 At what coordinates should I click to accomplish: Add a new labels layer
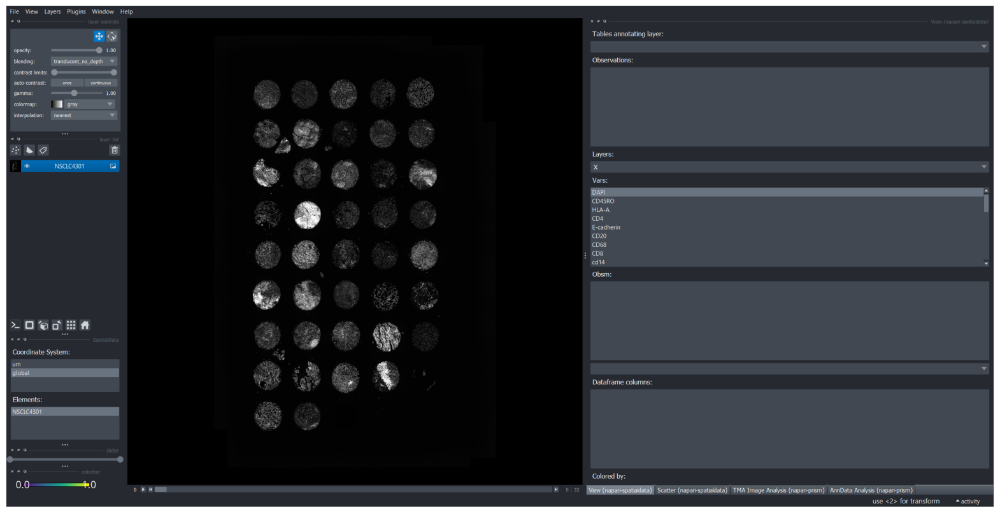[43, 150]
